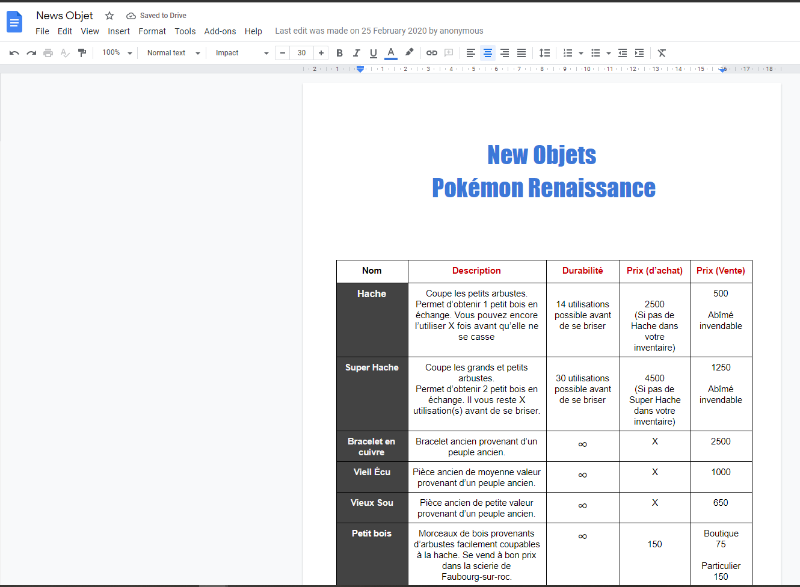
Task: Click the Prix (Vente) header cell
Action: [721, 271]
